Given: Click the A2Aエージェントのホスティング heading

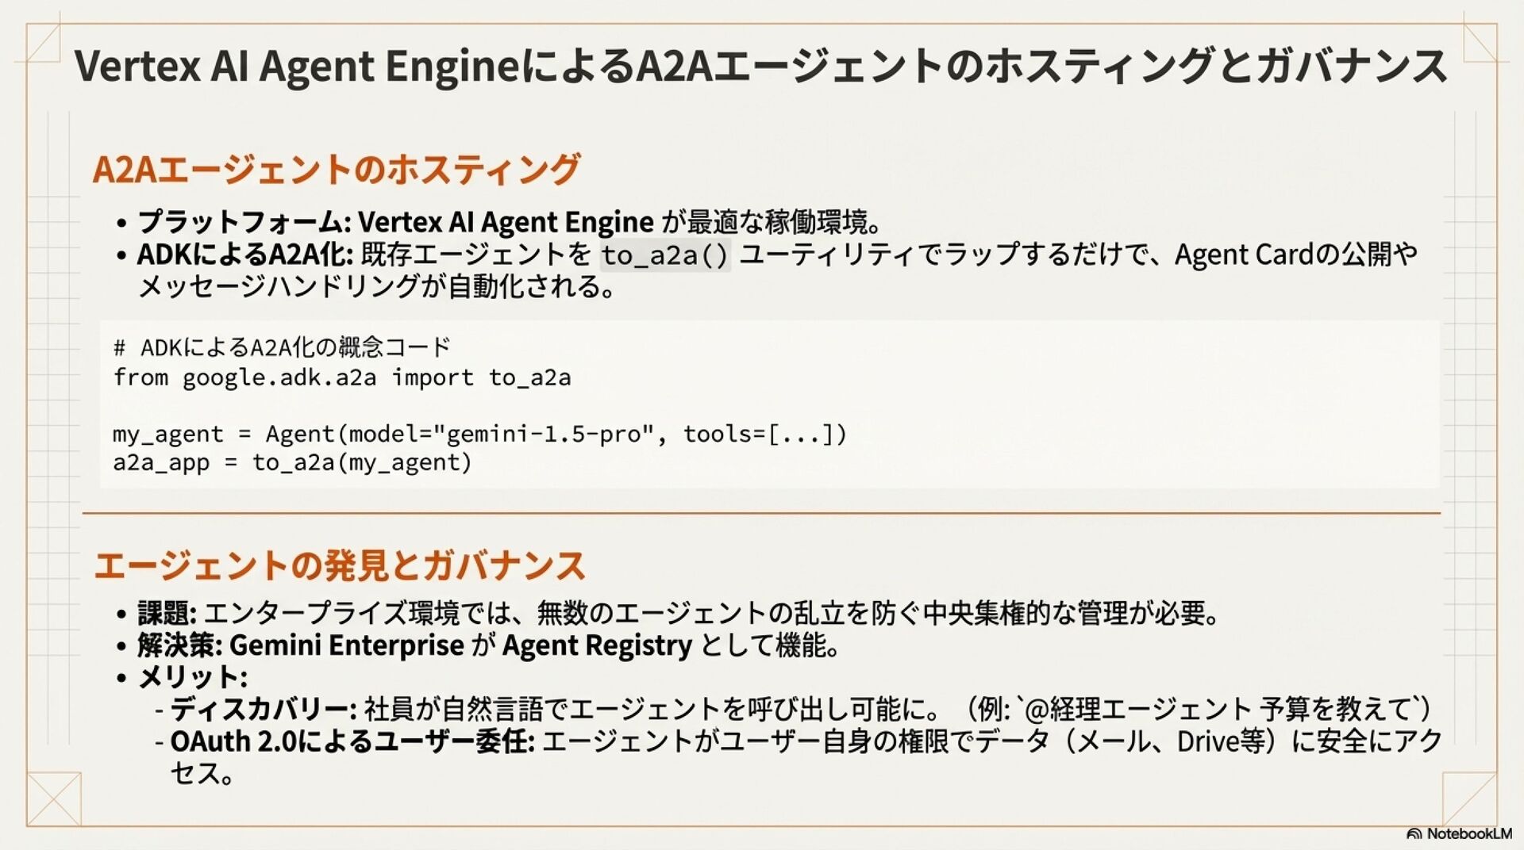Looking at the screenshot, I should click(337, 169).
